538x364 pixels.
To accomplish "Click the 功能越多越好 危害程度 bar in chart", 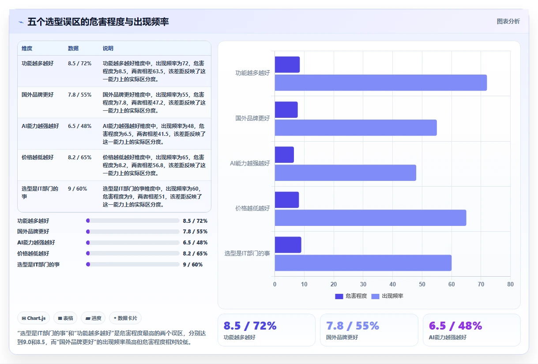I will tap(287, 64).
